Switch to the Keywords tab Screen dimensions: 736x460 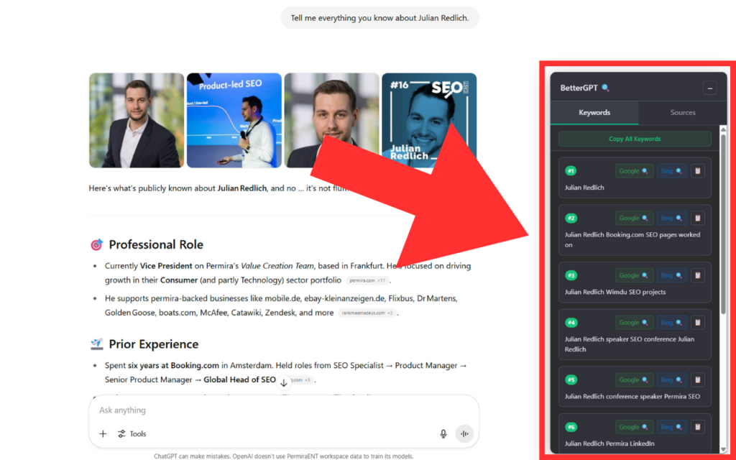pyautogui.click(x=594, y=113)
